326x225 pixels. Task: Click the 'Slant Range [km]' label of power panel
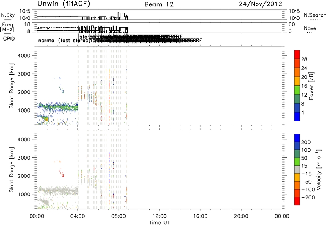(11, 86)
